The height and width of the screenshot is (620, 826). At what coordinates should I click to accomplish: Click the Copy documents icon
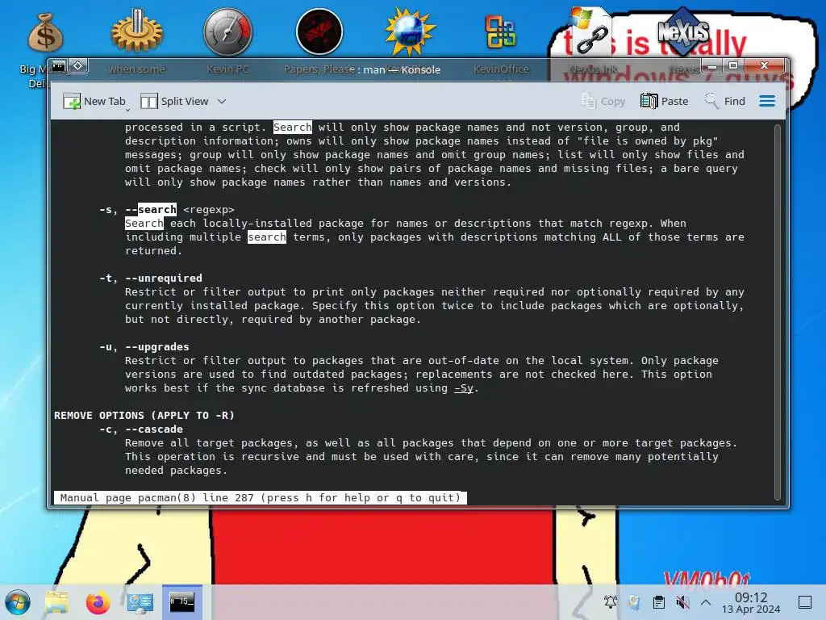588,101
